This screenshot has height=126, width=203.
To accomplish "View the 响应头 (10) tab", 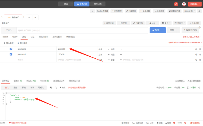I will tap(31, 81).
